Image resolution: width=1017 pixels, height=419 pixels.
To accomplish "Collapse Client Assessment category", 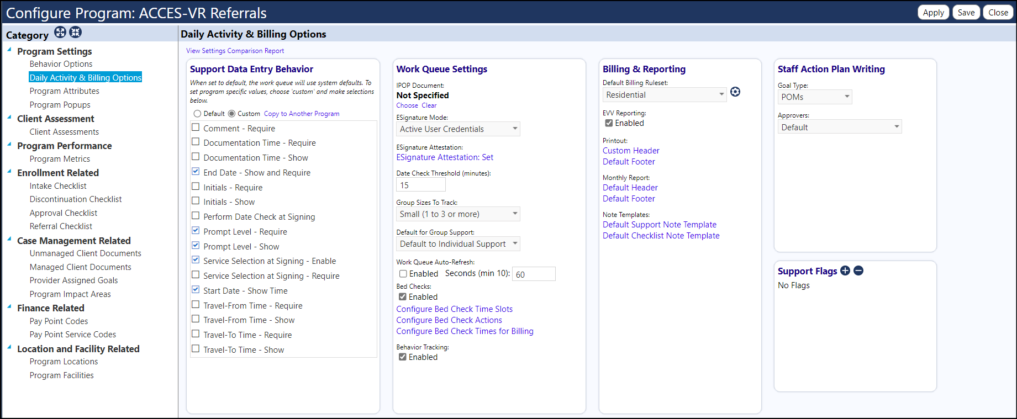I will point(9,117).
